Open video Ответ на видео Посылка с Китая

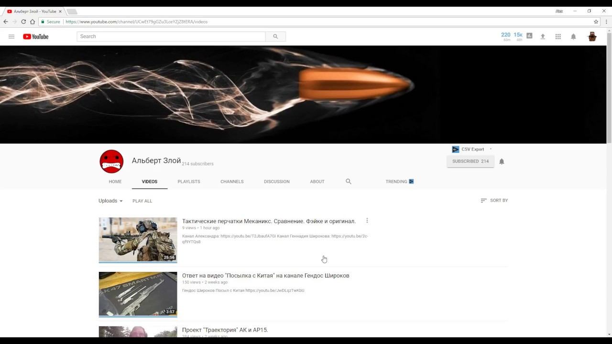tap(265, 276)
